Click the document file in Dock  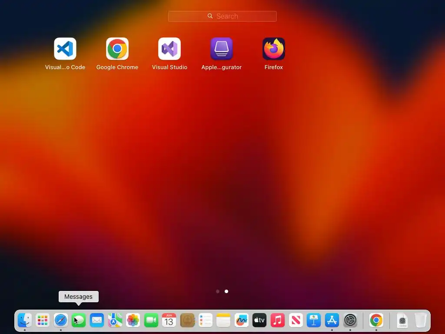point(402,321)
